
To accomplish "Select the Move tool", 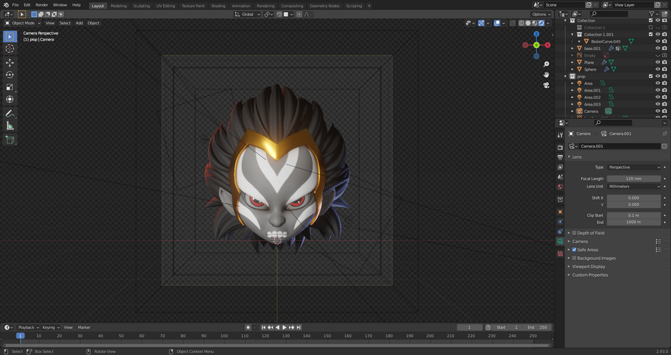I will click(x=10, y=62).
